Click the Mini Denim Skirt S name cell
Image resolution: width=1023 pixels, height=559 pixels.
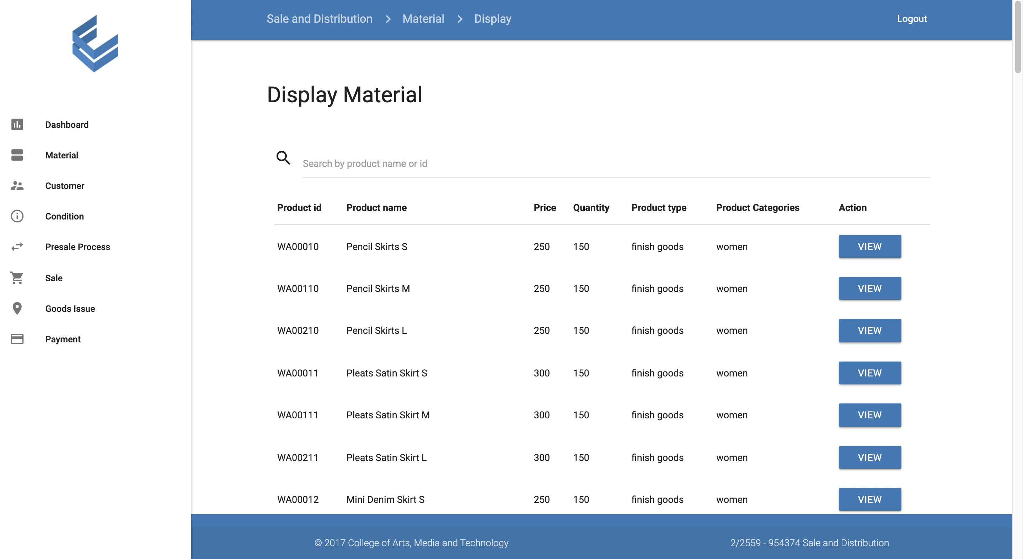click(x=385, y=499)
